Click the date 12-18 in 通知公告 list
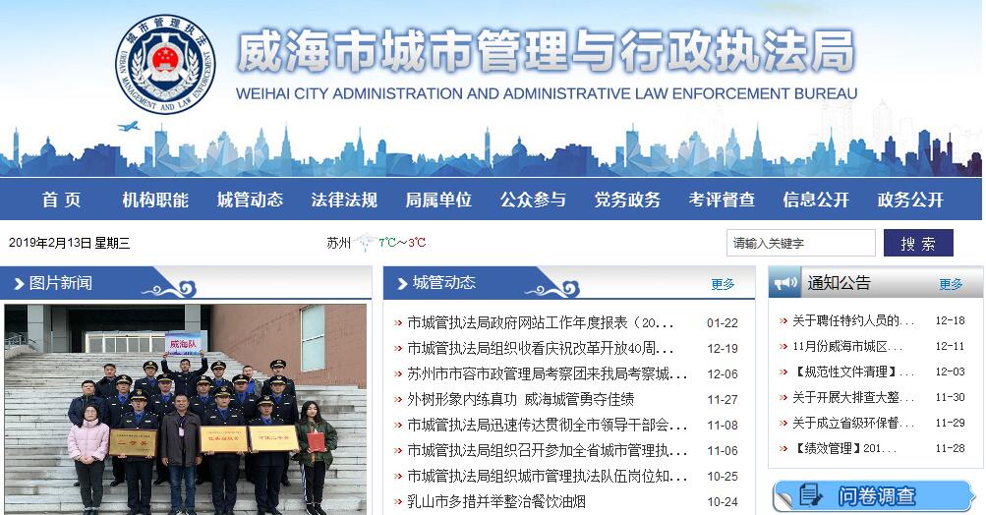Image resolution: width=986 pixels, height=515 pixels. (950, 320)
